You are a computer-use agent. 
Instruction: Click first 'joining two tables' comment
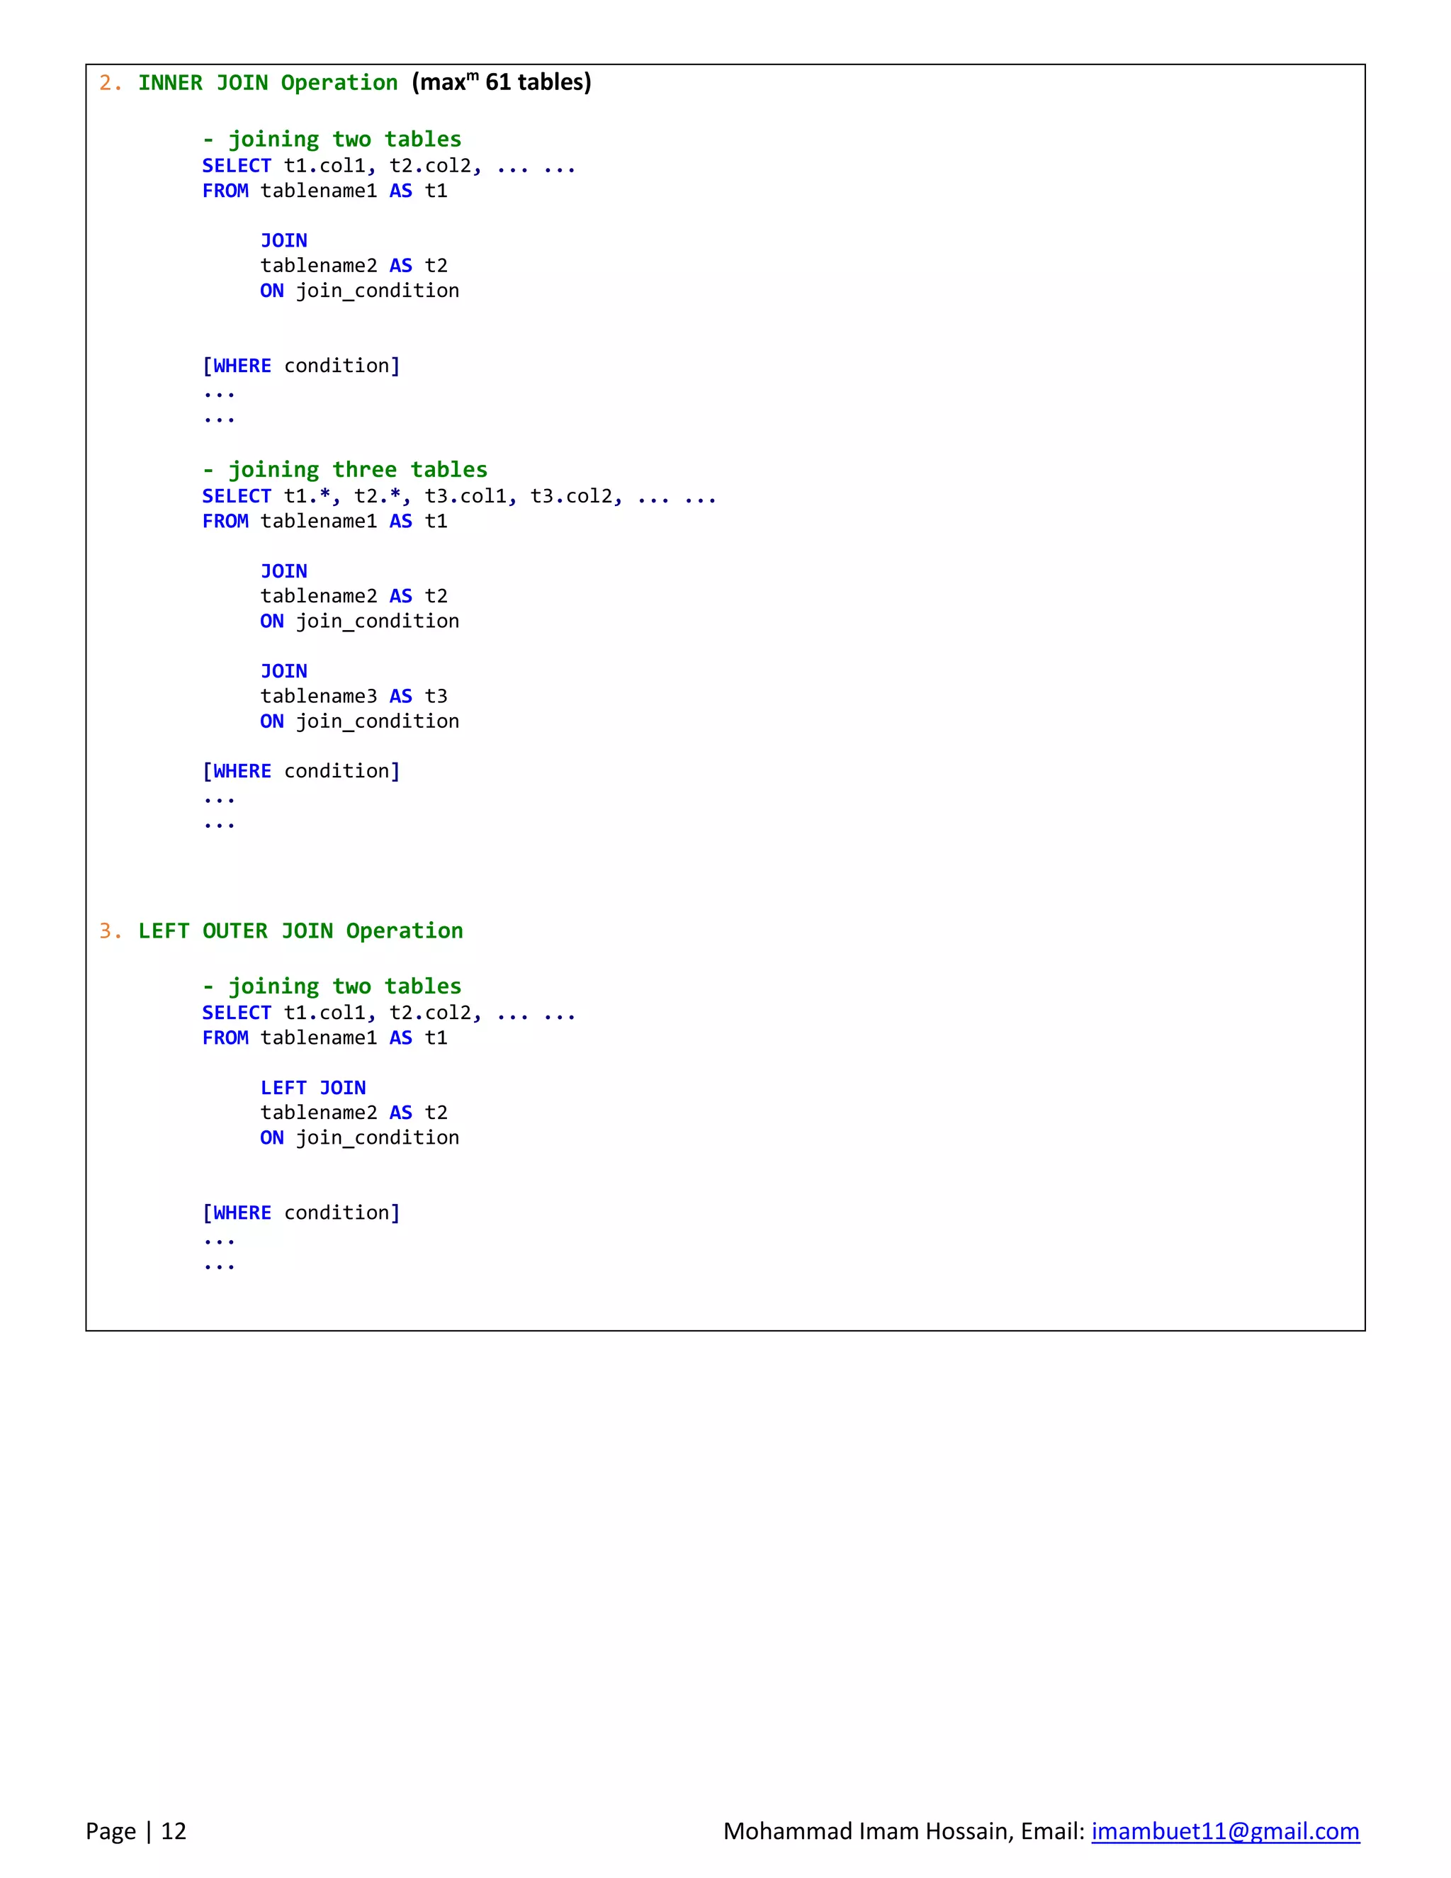tap(332, 140)
